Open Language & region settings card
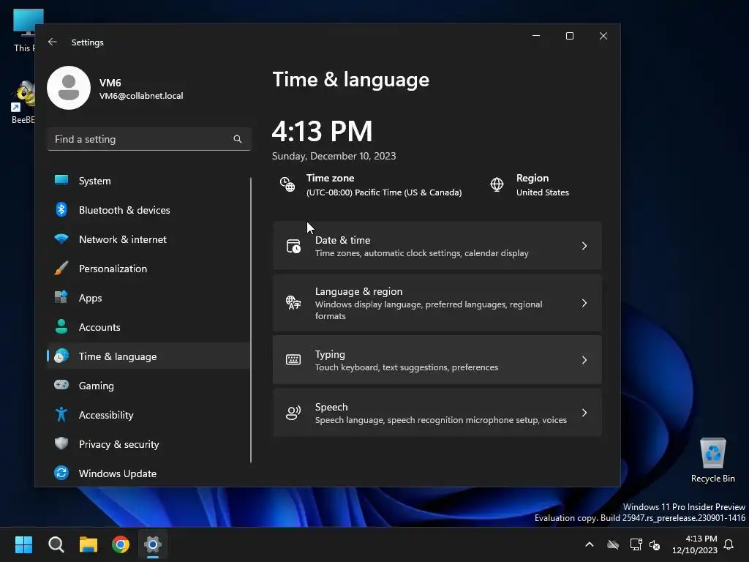749x562 pixels. point(437,303)
